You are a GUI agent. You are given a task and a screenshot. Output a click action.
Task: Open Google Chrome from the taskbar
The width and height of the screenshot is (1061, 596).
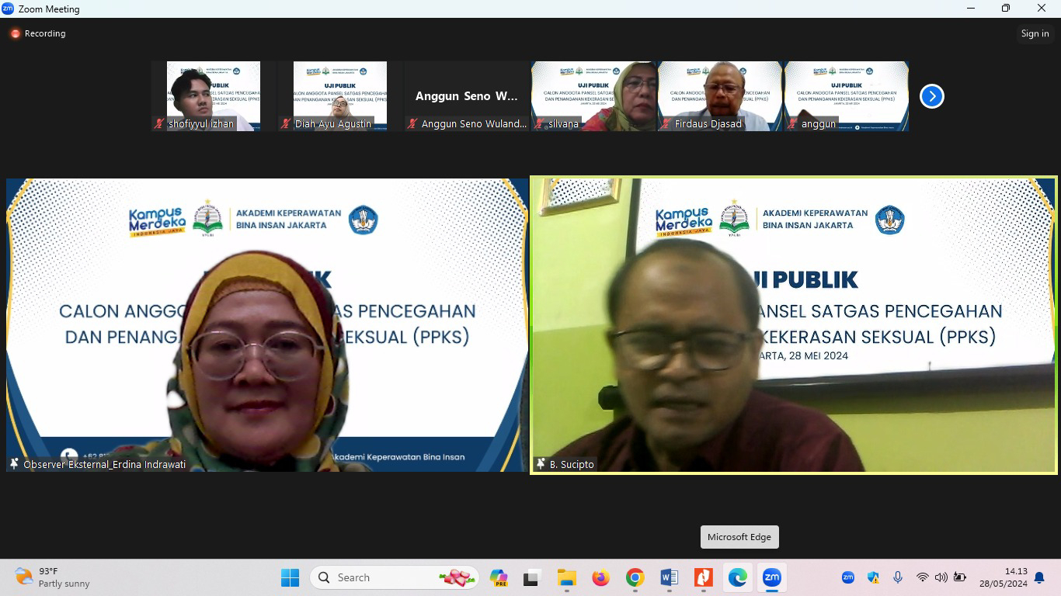635,577
